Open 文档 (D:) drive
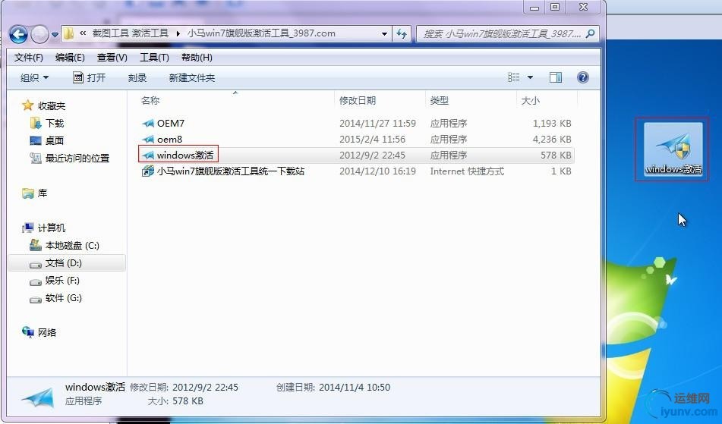 click(64, 262)
